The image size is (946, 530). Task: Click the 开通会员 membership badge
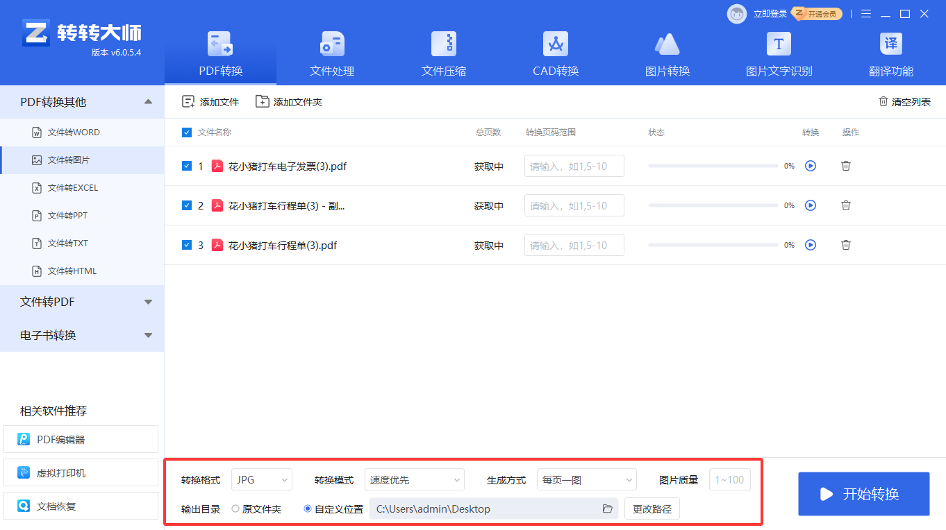(818, 14)
